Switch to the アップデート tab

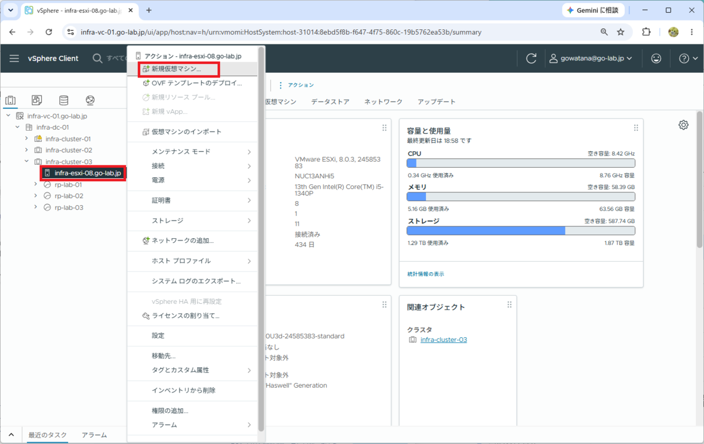(436, 102)
